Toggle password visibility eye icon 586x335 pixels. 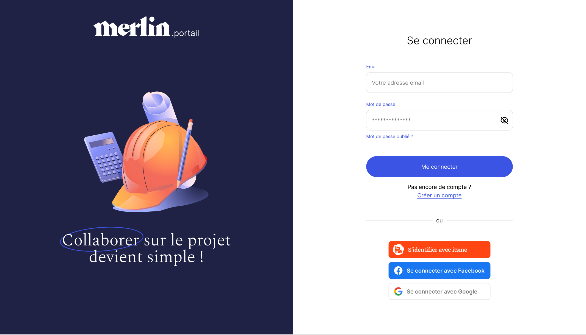[x=504, y=120]
